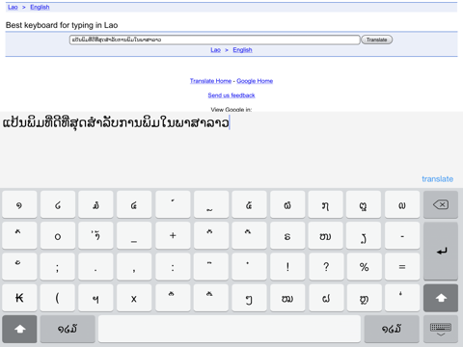This screenshot has width=463, height=347.
Task: Tap the exclamation mark key
Action: (287, 267)
